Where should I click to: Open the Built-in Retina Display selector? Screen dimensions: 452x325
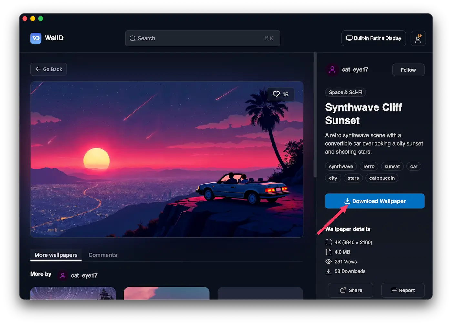click(373, 38)
